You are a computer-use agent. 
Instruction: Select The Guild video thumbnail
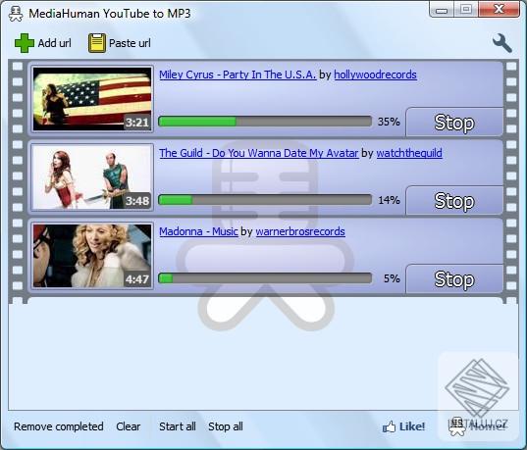coord(92,177)
